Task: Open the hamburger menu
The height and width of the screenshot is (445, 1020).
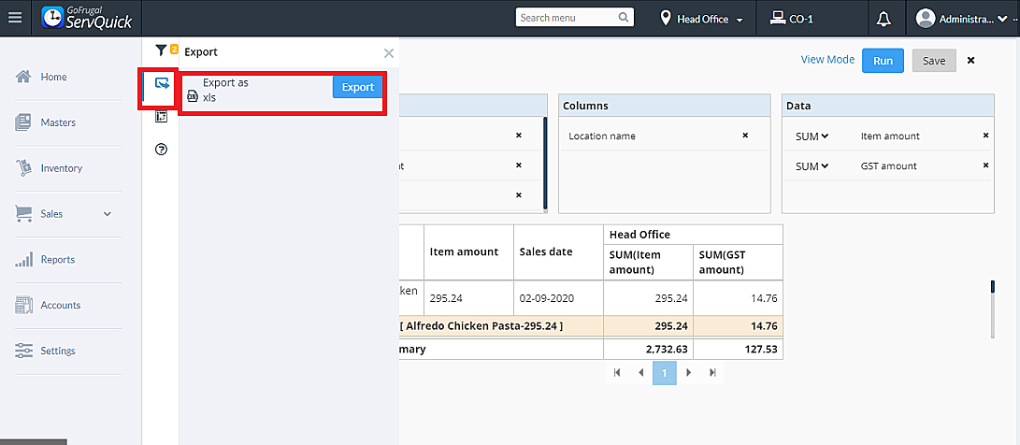Action: tap(14, 18)
